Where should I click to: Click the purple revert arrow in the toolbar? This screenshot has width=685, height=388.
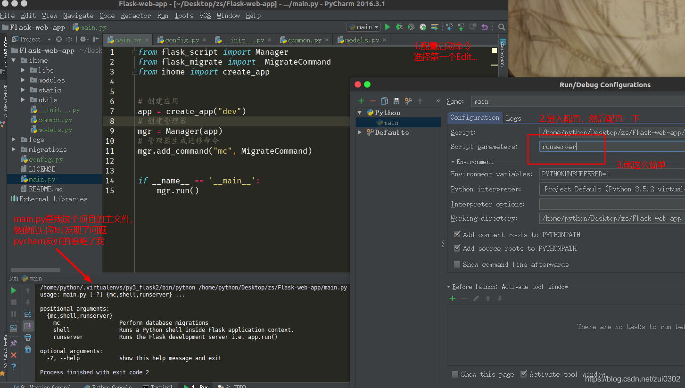pos(484,27)
